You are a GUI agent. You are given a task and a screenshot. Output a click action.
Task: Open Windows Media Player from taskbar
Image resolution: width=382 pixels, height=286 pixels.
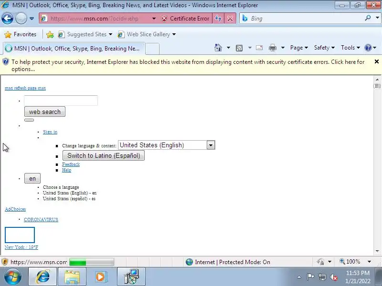point(100,277)
